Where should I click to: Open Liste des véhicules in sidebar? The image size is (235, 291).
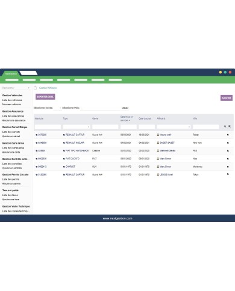click(x=12, y=100)
